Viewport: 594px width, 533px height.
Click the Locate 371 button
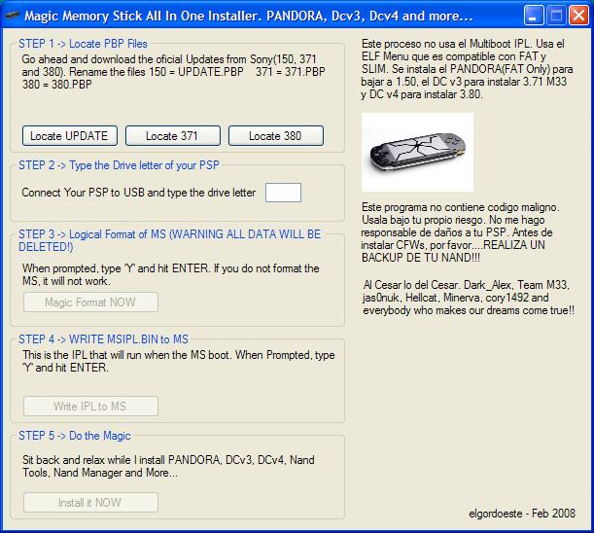coord(173,136)
